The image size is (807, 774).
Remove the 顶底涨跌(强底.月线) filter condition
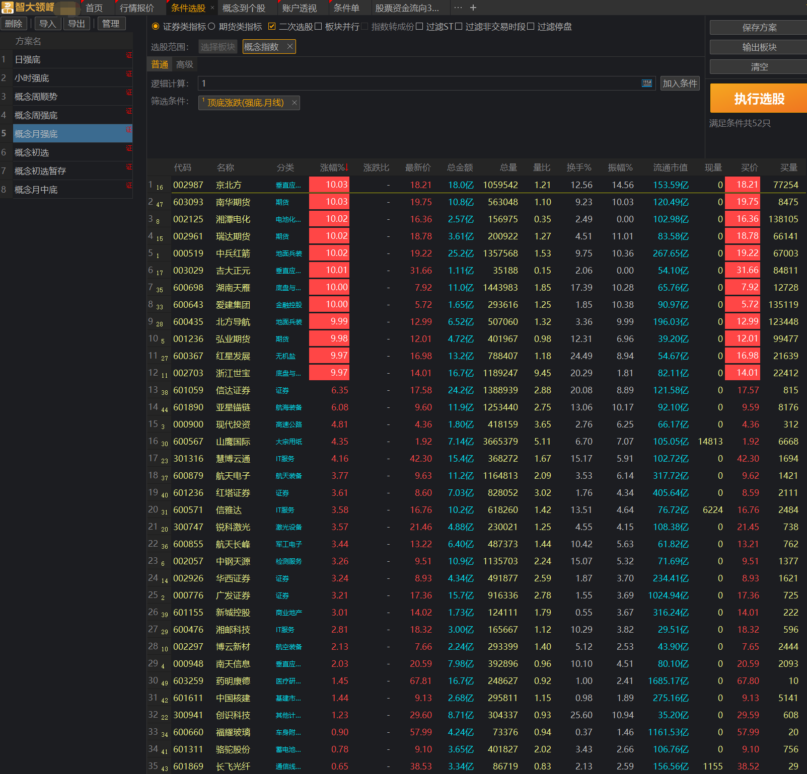[x=295, y=103]
